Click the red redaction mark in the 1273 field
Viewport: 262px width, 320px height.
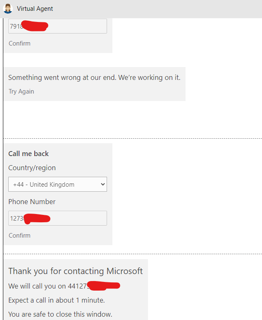(37, 219)
